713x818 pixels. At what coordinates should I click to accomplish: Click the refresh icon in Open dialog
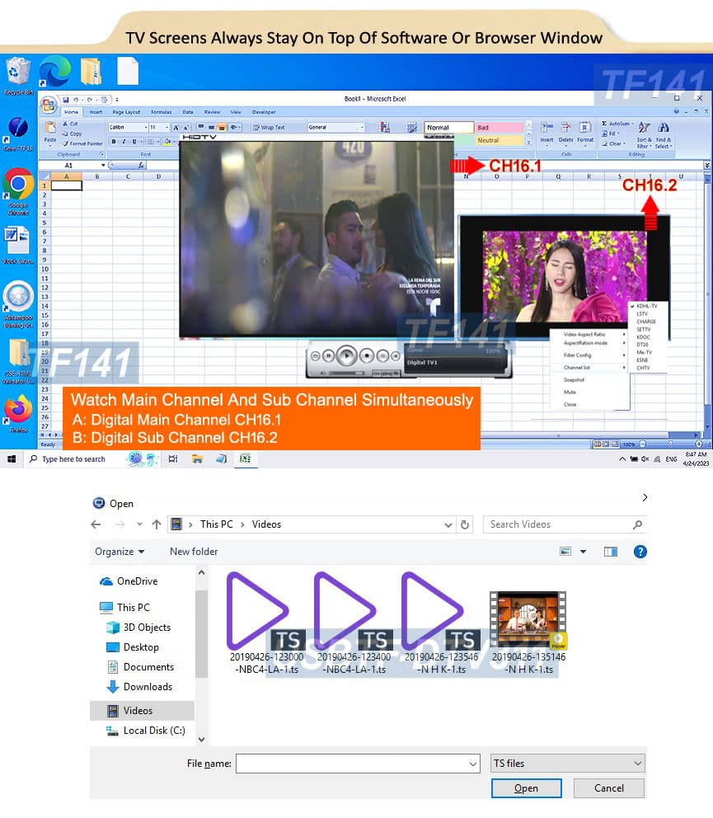465,524
